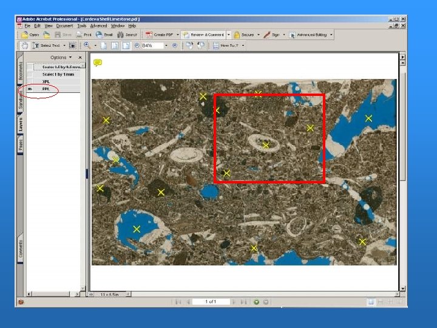Switch to the Bookmarks side tab
The height and width of the screenshot is (328, 437).
(20, 72)
